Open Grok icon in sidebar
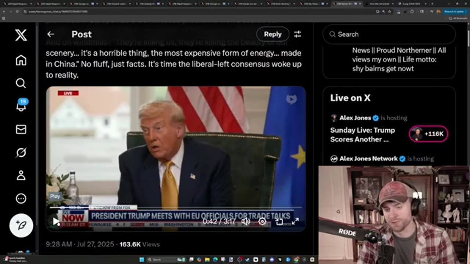This screenshot has width=470, height=264. [21, 152]
